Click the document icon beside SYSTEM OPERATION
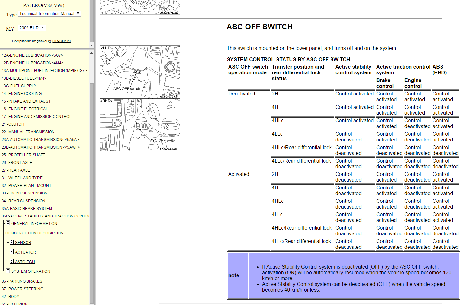Image resolution: width=468 pixels, height=305 pixels. (x=8, y=271)
